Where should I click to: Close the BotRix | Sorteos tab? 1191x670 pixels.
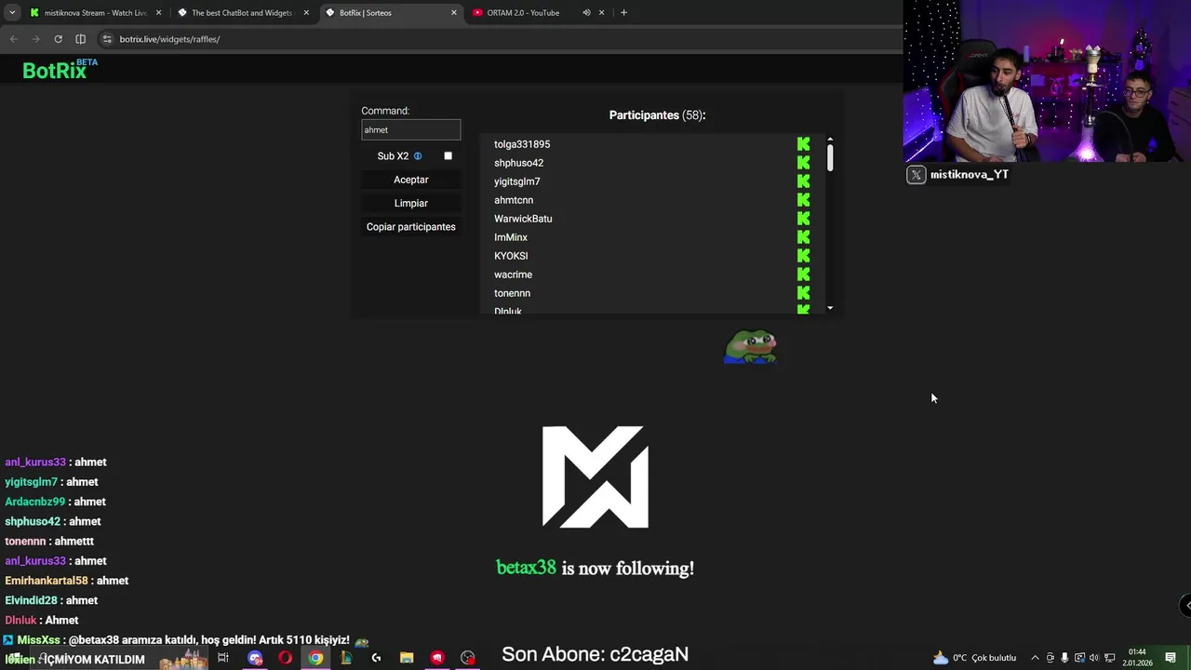point(454,13)
